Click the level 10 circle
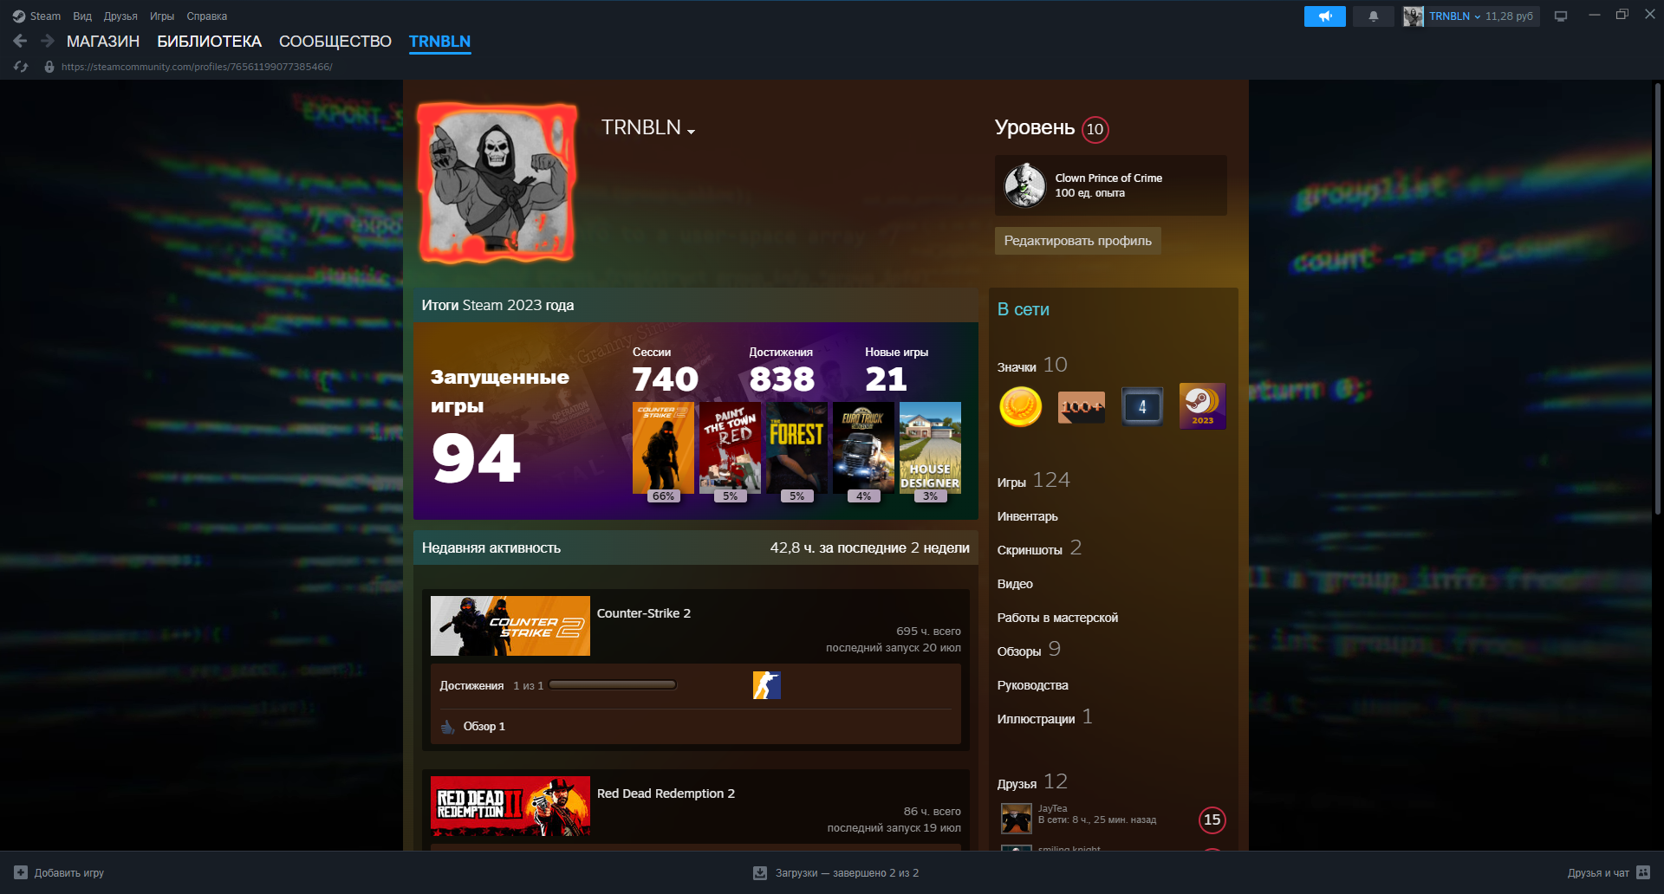 [1095, 129]
